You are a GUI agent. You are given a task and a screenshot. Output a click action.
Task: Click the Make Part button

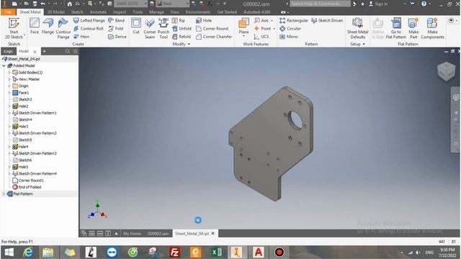[x=413, y=28]
